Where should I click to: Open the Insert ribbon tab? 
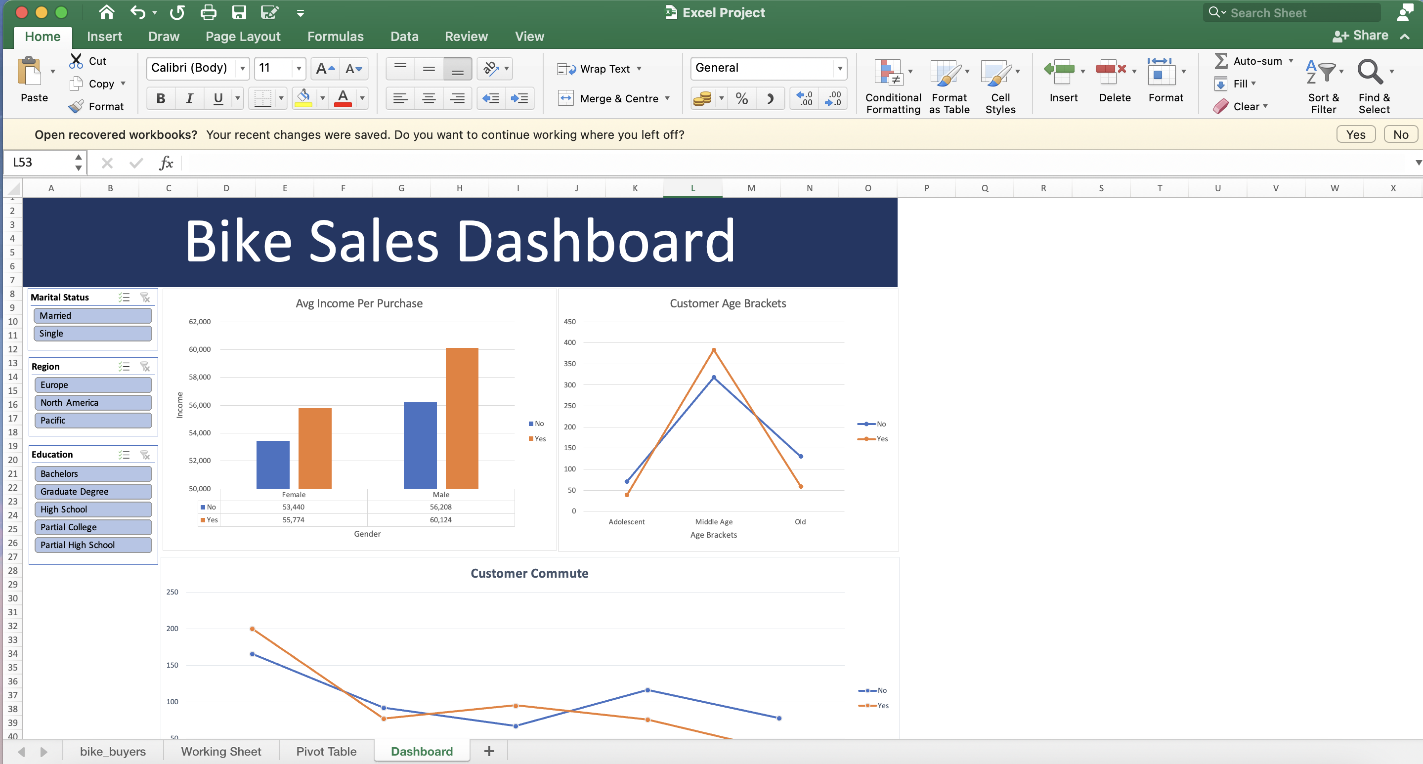(104, 37)
